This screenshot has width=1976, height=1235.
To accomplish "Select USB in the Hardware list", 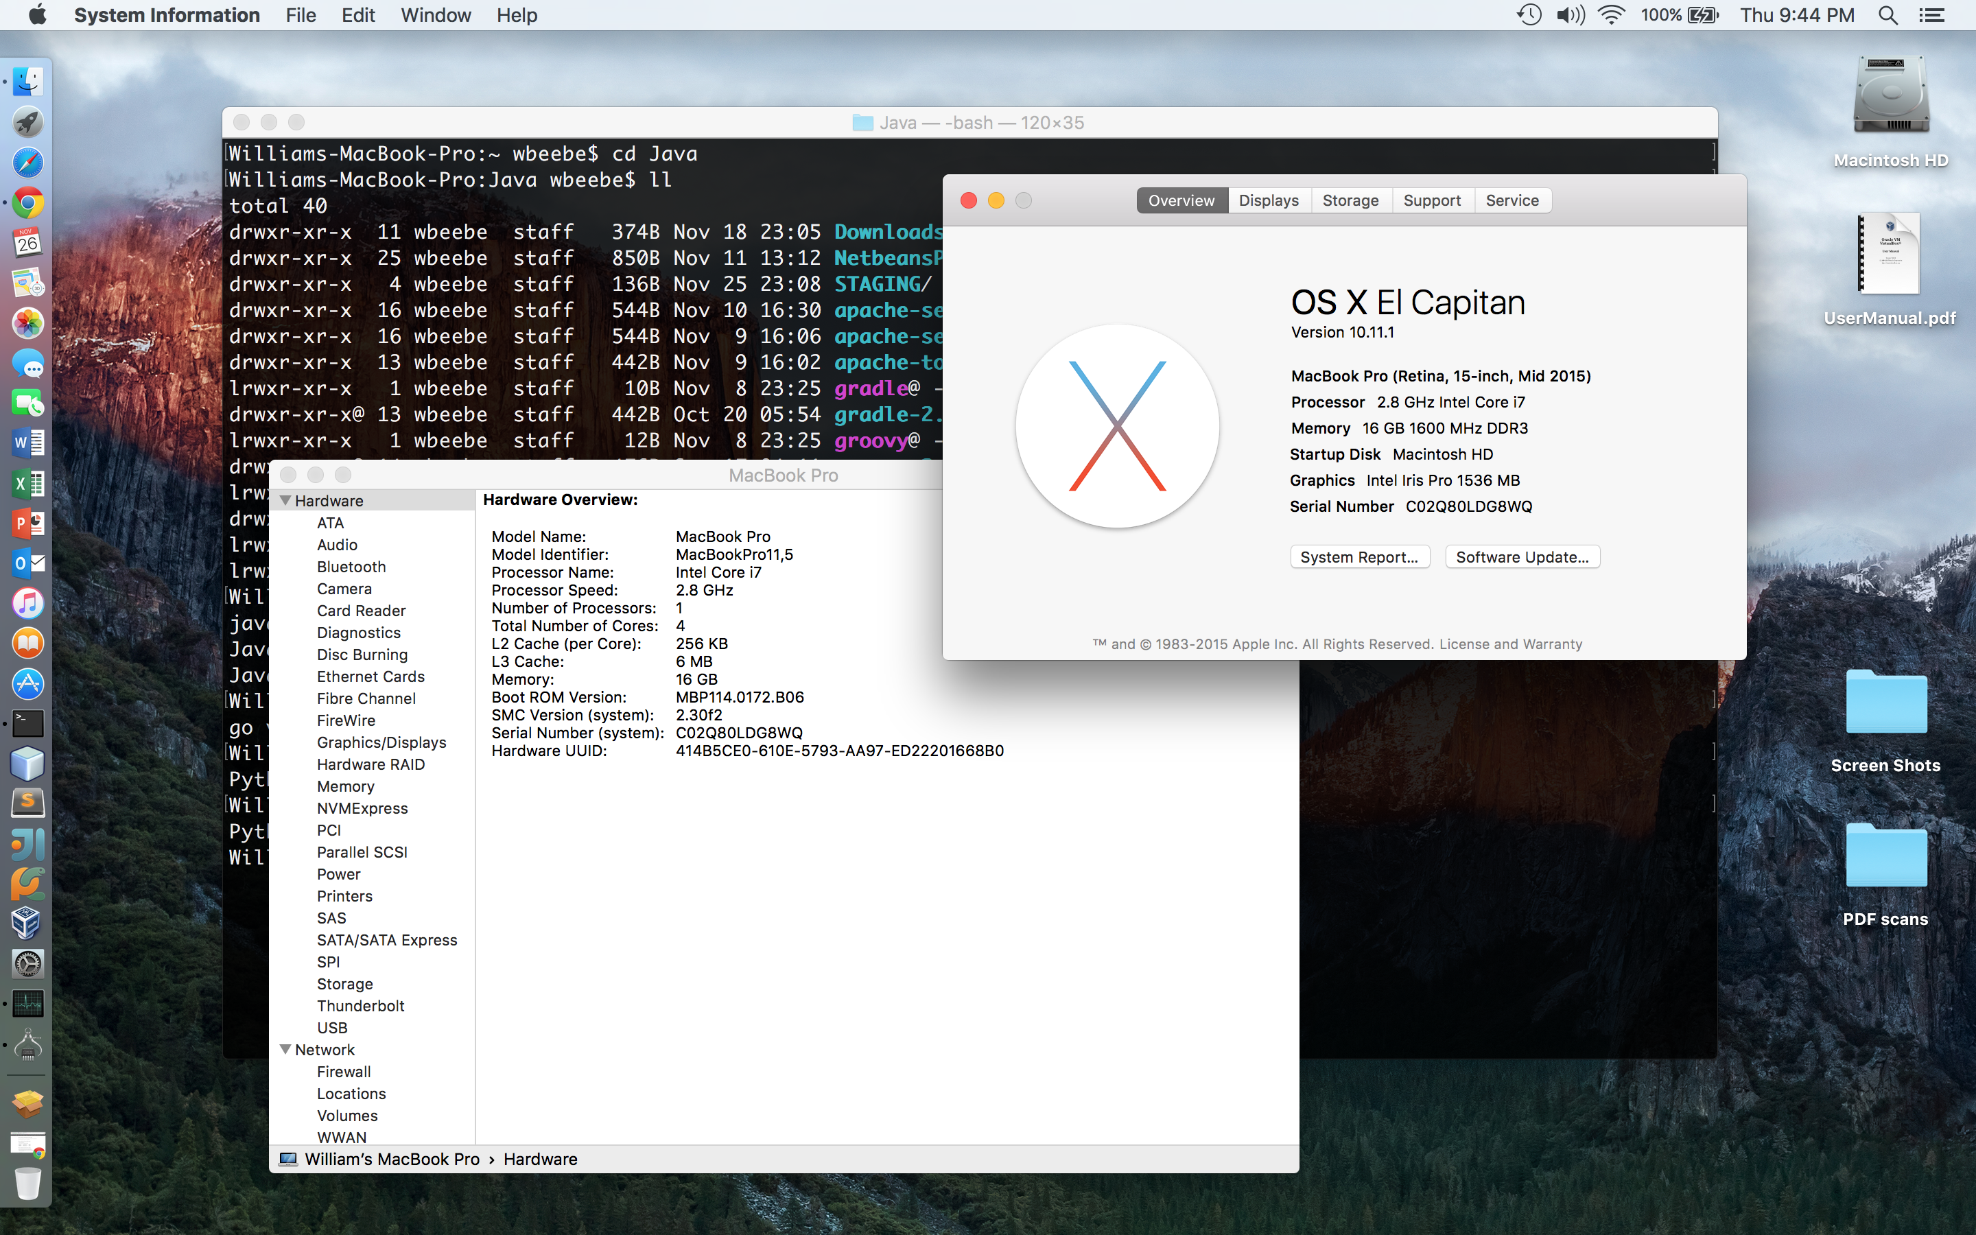I will (x=331, y=1028).
